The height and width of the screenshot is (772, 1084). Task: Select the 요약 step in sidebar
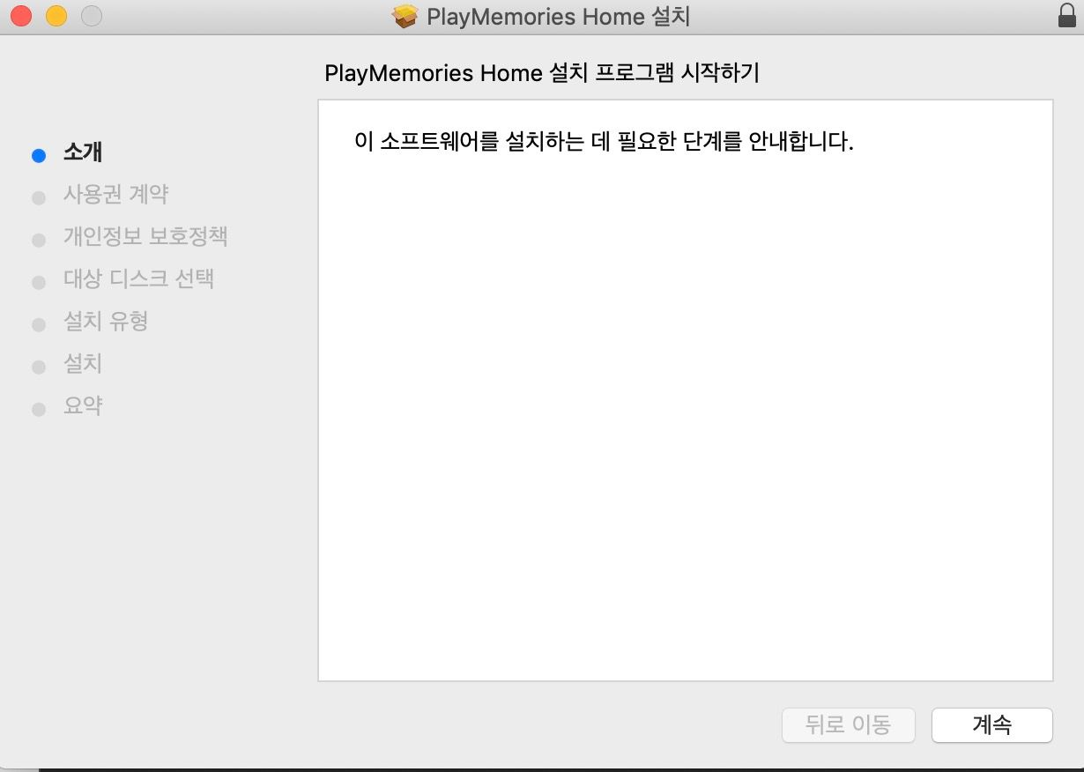[x=83, y=405]
